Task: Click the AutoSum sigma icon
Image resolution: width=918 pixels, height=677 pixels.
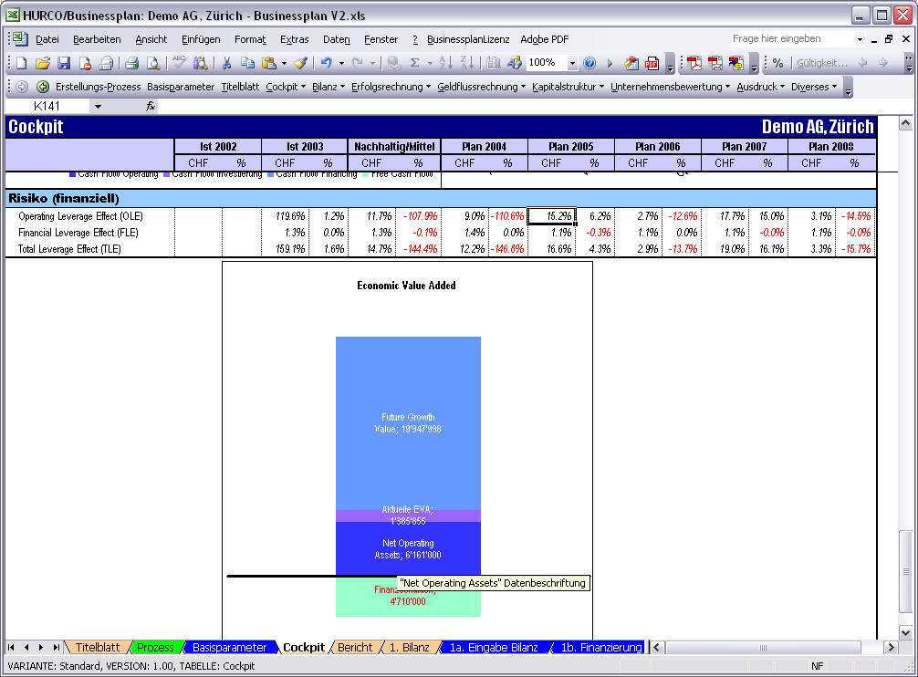Action: 414,63
